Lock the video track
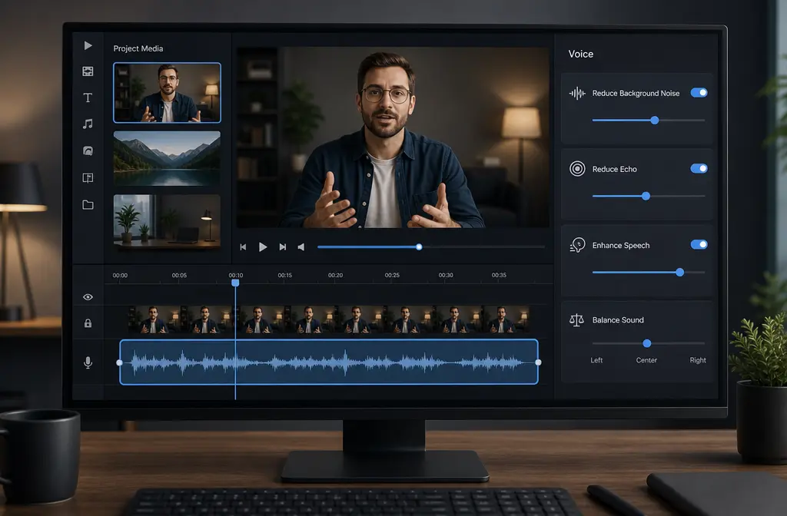Screen dimensions: 787x516 tap(88, 323)
